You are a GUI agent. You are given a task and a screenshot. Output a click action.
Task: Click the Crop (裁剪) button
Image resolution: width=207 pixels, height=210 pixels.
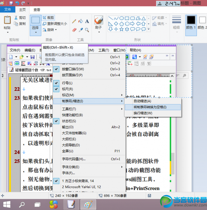[48, 18]
